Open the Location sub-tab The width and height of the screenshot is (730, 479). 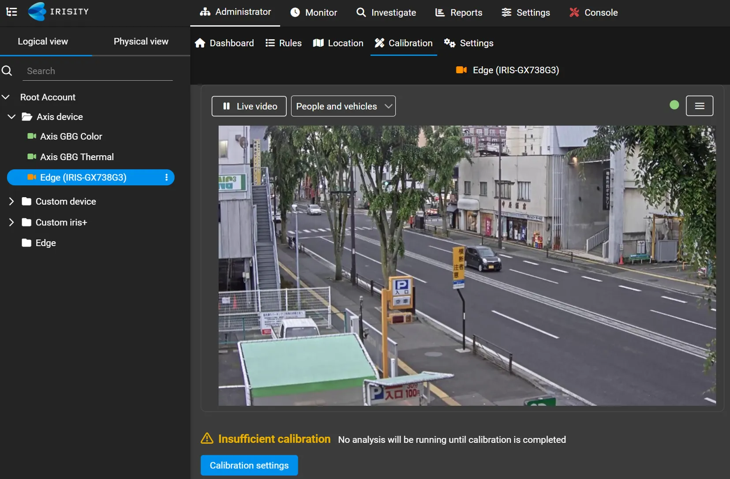click(x=338, y=43)
